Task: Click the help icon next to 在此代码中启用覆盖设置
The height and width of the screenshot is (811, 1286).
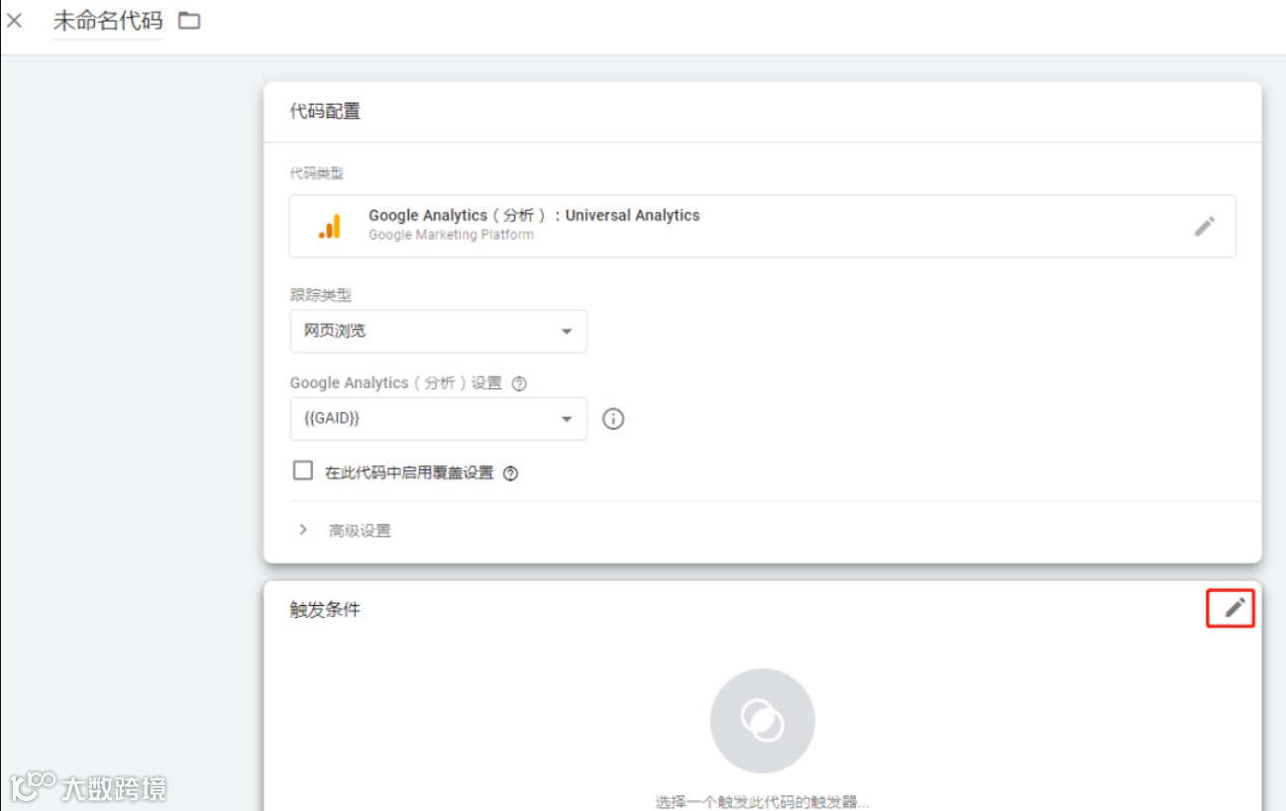Action: (510, 473)
